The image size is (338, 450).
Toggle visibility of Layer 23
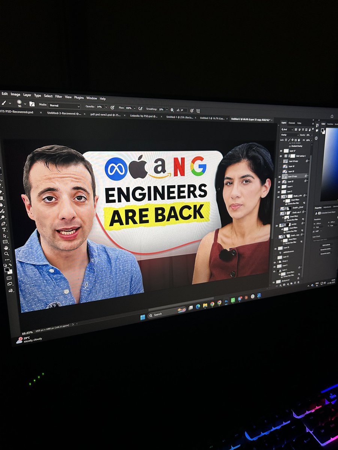click(279, 182)
